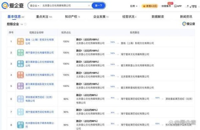Switch to the 数据解读 tab

[x=158, y=17]
